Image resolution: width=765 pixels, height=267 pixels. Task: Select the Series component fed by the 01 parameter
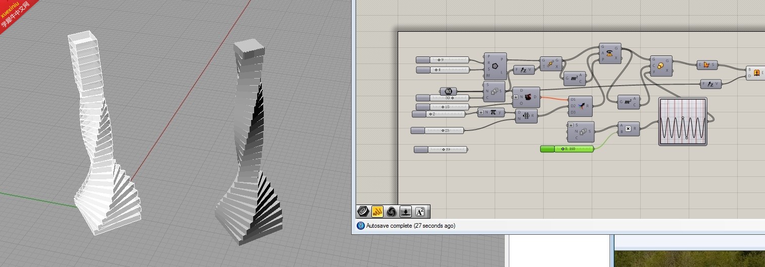(494, 91)
